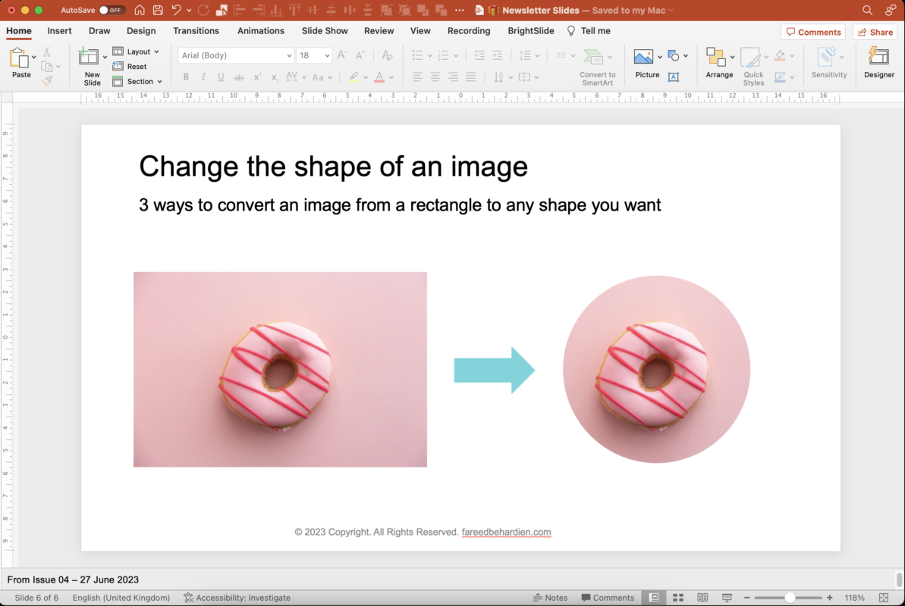Click the Share button

coord(874,31)
